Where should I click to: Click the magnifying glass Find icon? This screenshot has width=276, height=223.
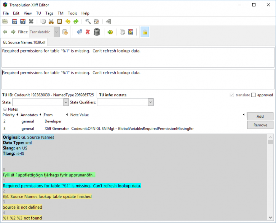click(x=88, y=22)
